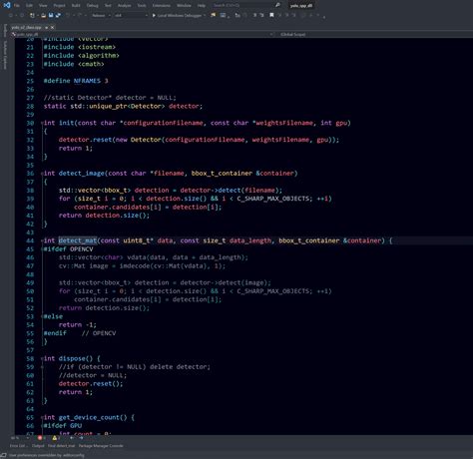473x459 pixels.
Task: Click the Save All toolbar icon
Action: pos(58,15)
